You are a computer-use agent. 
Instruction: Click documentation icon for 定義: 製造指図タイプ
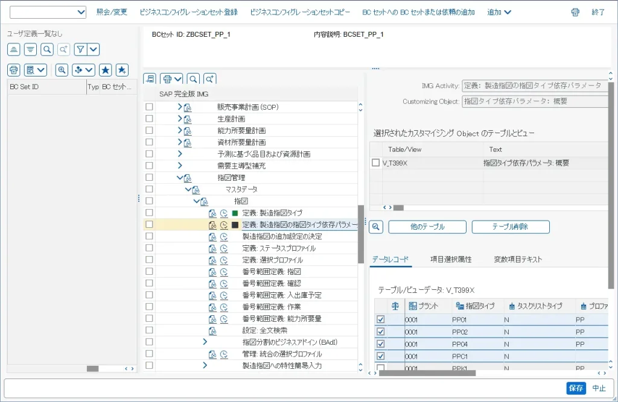coord(212,213)
